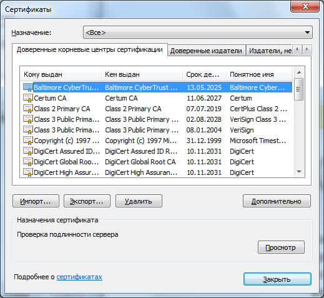324x298 pixels.
Task: Sort by Понятное имя column header
Action: [x=259, y=74]
